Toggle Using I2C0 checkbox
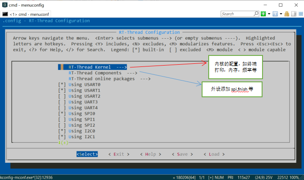The width and height of the screenshot is (304, 180). [x=62, y=131]
